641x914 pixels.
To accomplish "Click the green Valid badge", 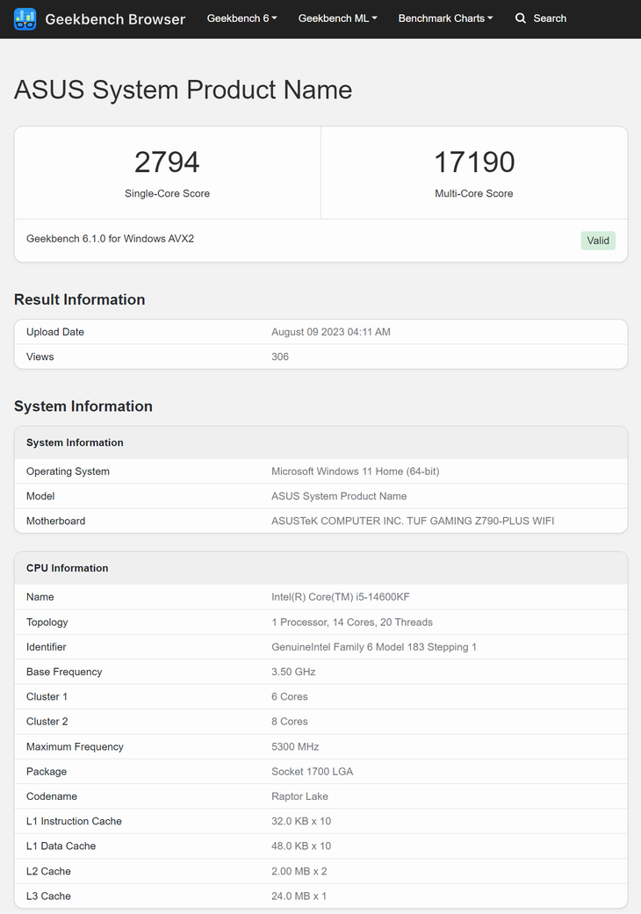I will point(598,241).
